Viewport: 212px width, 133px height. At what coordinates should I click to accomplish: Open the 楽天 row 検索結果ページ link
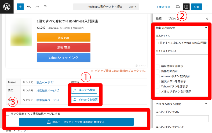click(47, 90)
